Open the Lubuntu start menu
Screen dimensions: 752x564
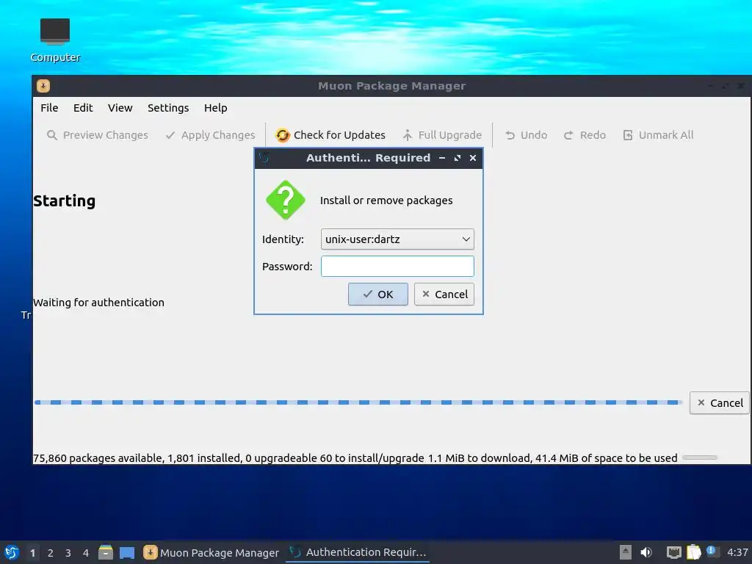coord(12,552)
